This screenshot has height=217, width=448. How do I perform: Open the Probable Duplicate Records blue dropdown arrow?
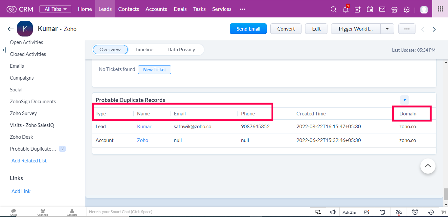coord(405,100)
